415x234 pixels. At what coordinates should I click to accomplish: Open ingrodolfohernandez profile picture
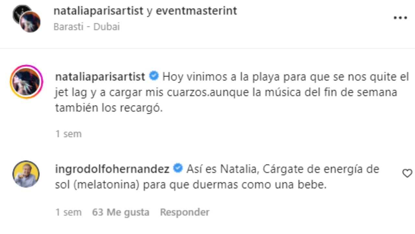click(x=26, y=174)
